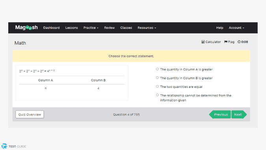266x150 pixels.
Task: Go to the Dashboard page
Action: (x=51, y=28)
